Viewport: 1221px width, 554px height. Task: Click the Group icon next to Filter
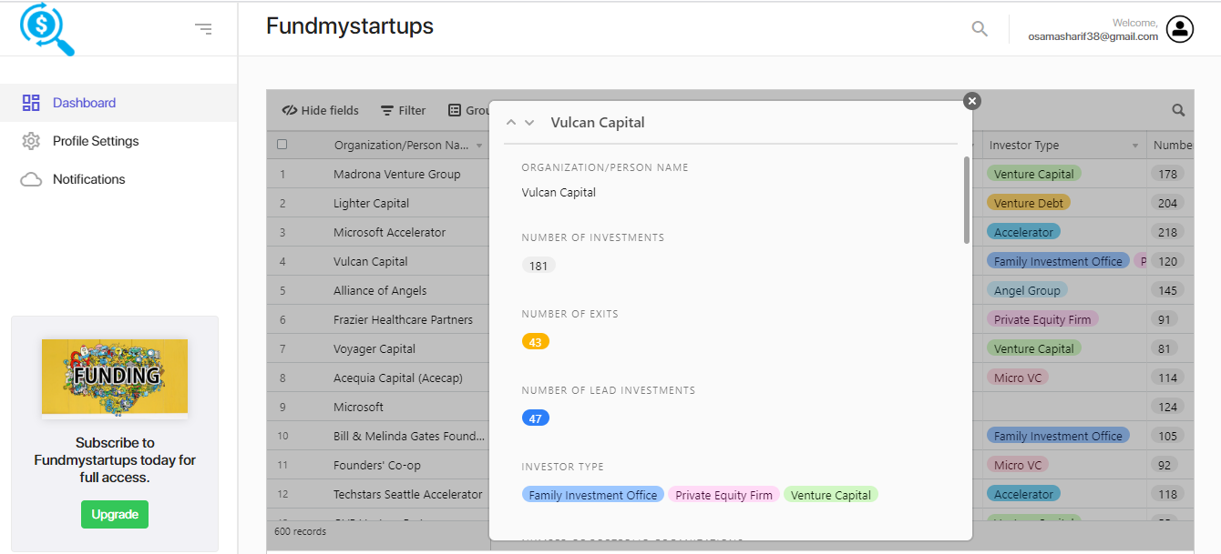click(455, 109)
